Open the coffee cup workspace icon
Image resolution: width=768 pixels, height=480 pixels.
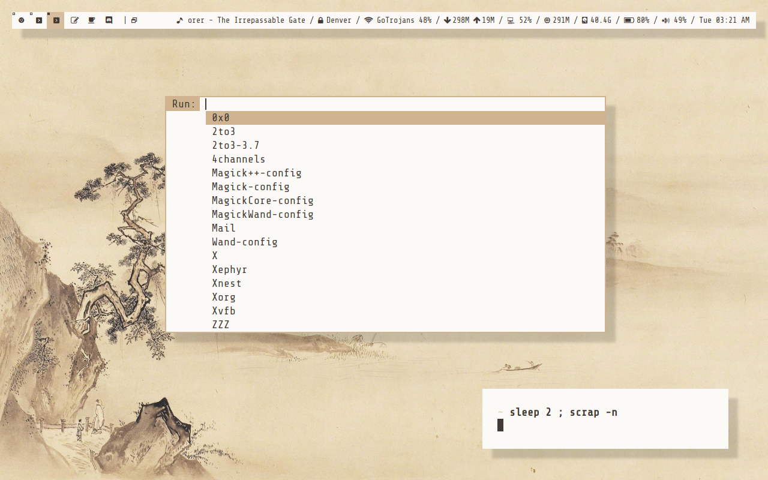[x=91, y=20]
